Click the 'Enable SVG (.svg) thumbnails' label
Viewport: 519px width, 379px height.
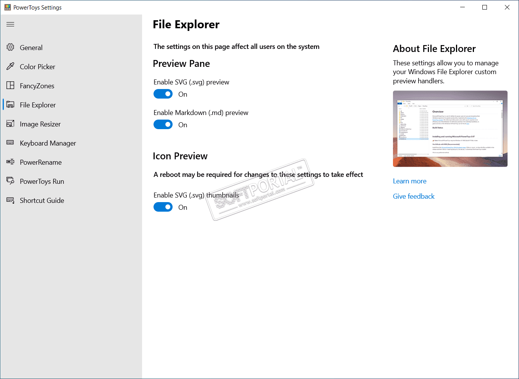196,195
